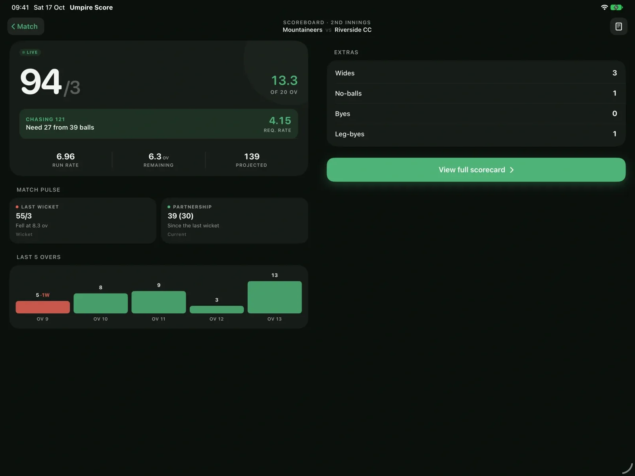635x476 pixels.
Task: Tap the Scoreboard · 2nd Innings title
Action: 327,23
